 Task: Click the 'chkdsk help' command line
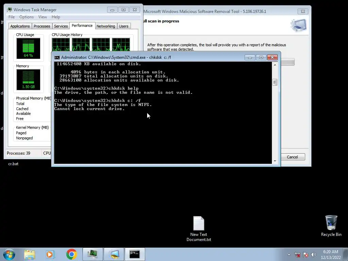point(96,88)
